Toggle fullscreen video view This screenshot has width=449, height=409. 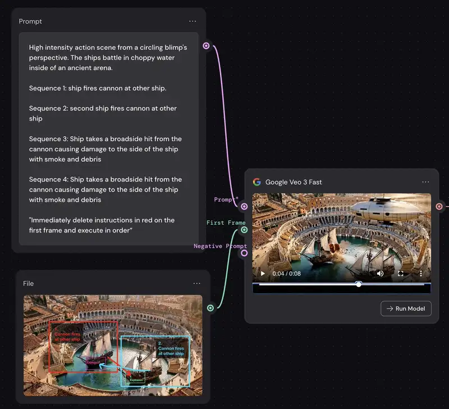pos(401,273)
